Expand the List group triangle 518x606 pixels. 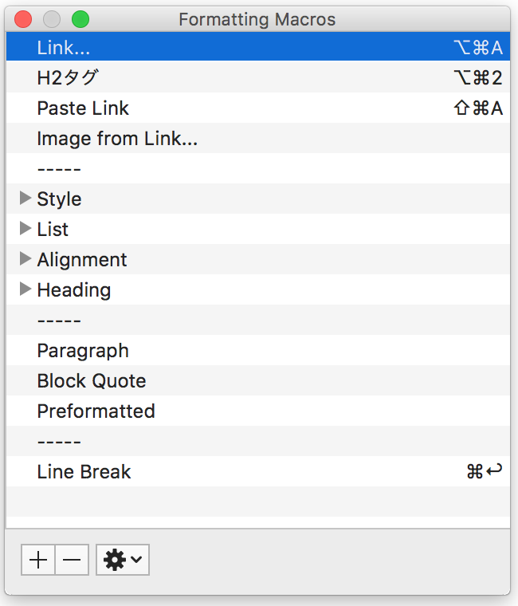tap(26, 228)
